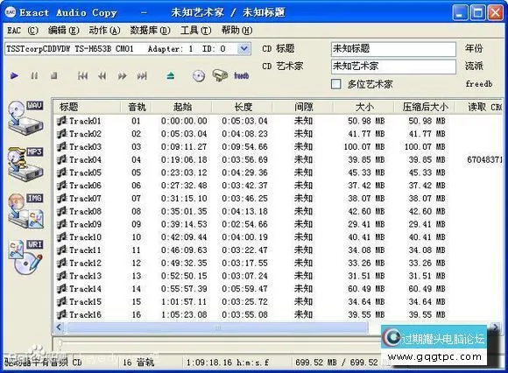Open the EAC (C) menu
The width and height of the screenshot is (508, 373).
(x=23, y=31)
